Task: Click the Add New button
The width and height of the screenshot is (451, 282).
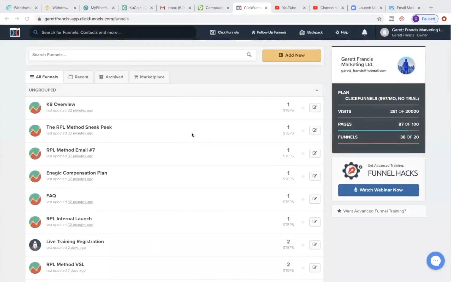Action: pos(292,55)
